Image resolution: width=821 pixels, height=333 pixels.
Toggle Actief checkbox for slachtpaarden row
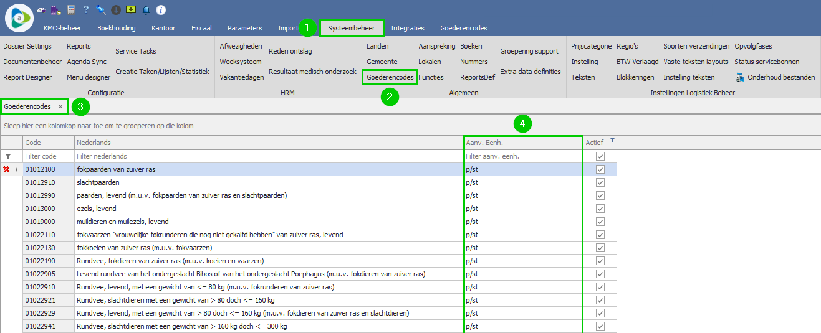(x=600, y=182)
